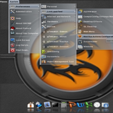
Task: Select the gTweakUI - Galeon entry
Action: click(x=58, y=32)
